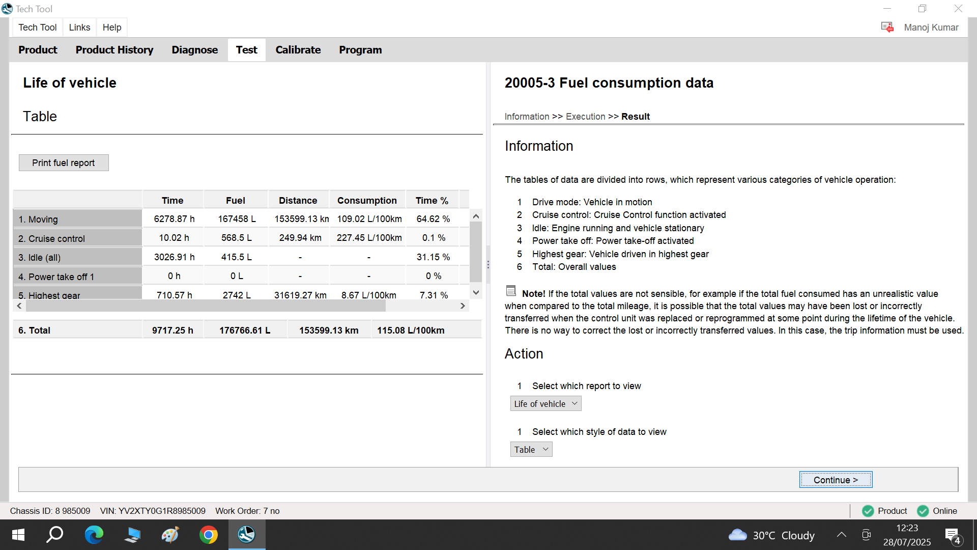Launch Google Chrome from taskbar
Viewport: 977px width, 550px height.
click(208, 535)
